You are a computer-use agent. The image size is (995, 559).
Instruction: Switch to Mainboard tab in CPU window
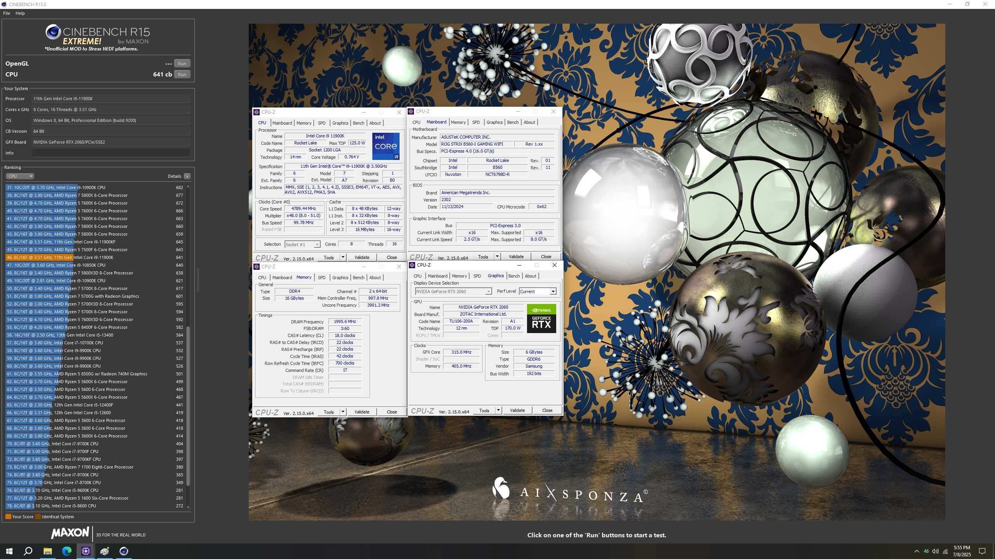click(x=282, y=123)
